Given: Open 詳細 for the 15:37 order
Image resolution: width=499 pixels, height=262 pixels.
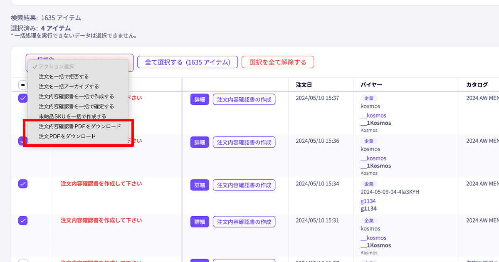Looking at the screenshot, I should point(200,99).
